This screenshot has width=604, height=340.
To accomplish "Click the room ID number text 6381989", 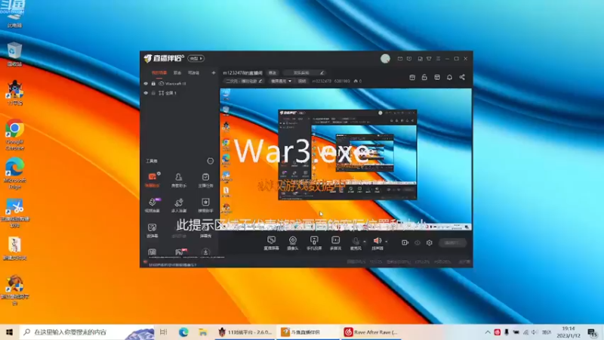I will (x=342, y=82).
